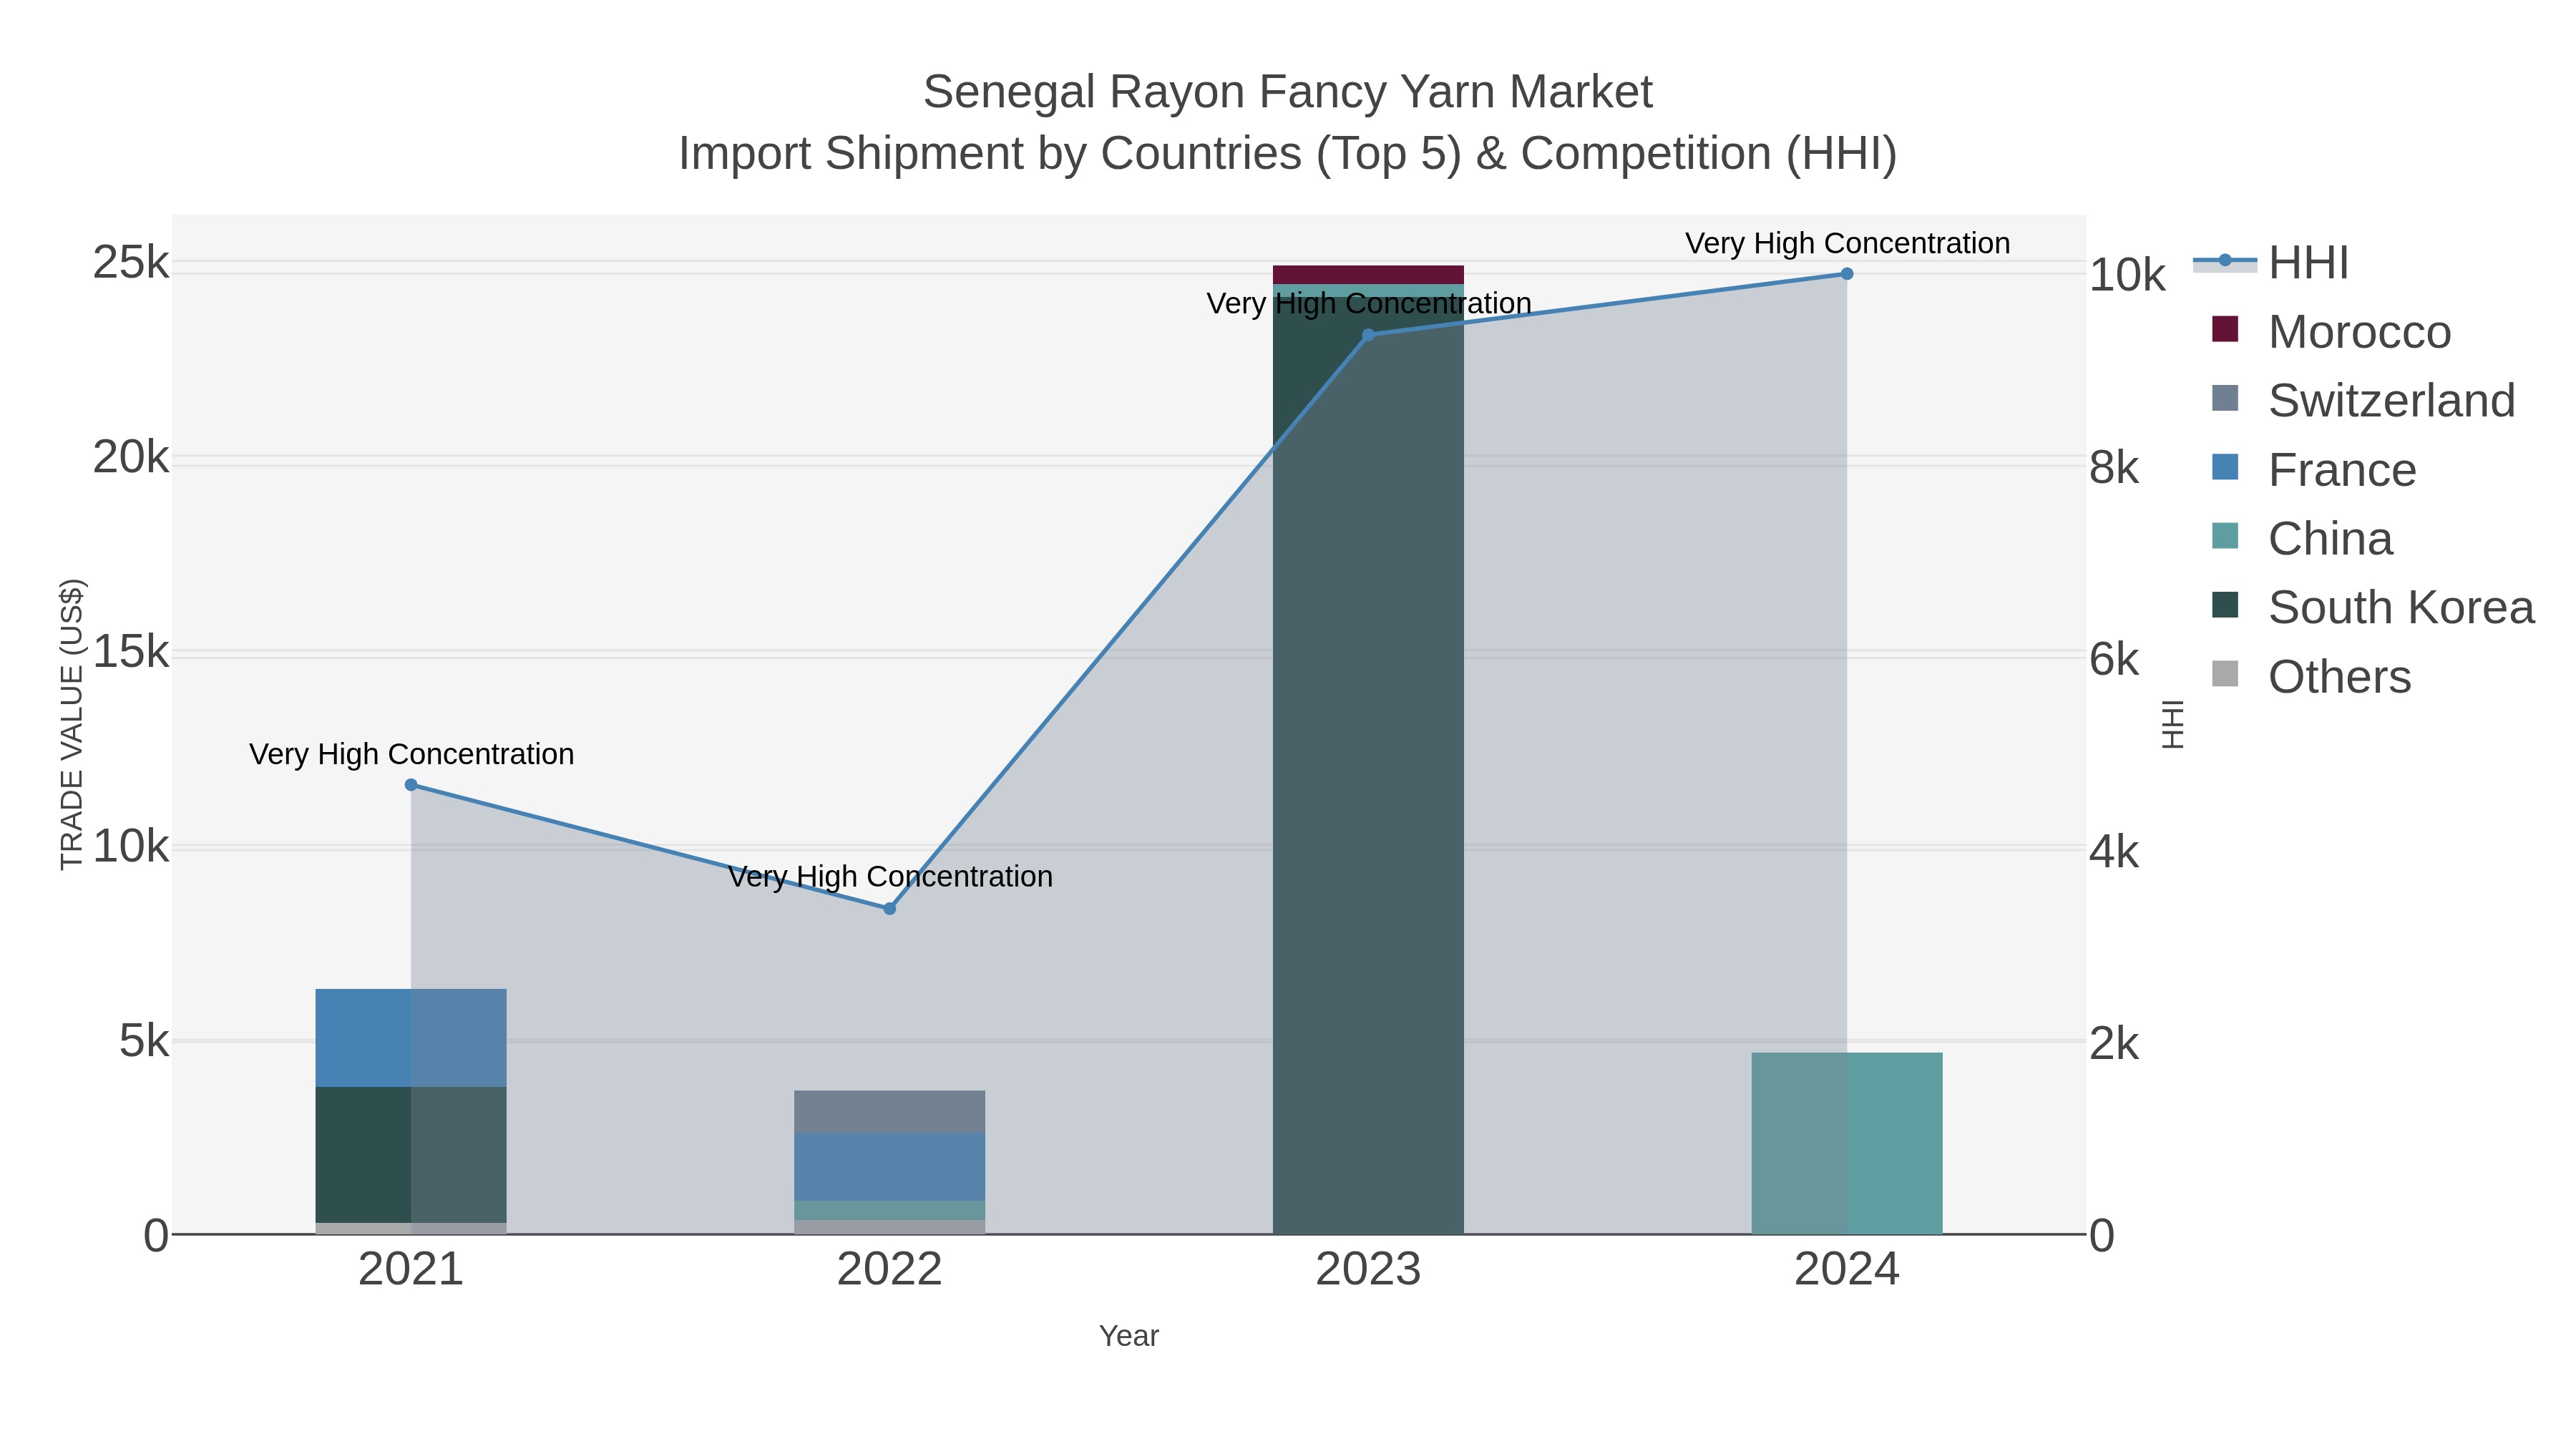The width and height of the screenshot is (2576, 1449).
Task: Click the China bar for 2024
Action: tap(1847, 1144)
